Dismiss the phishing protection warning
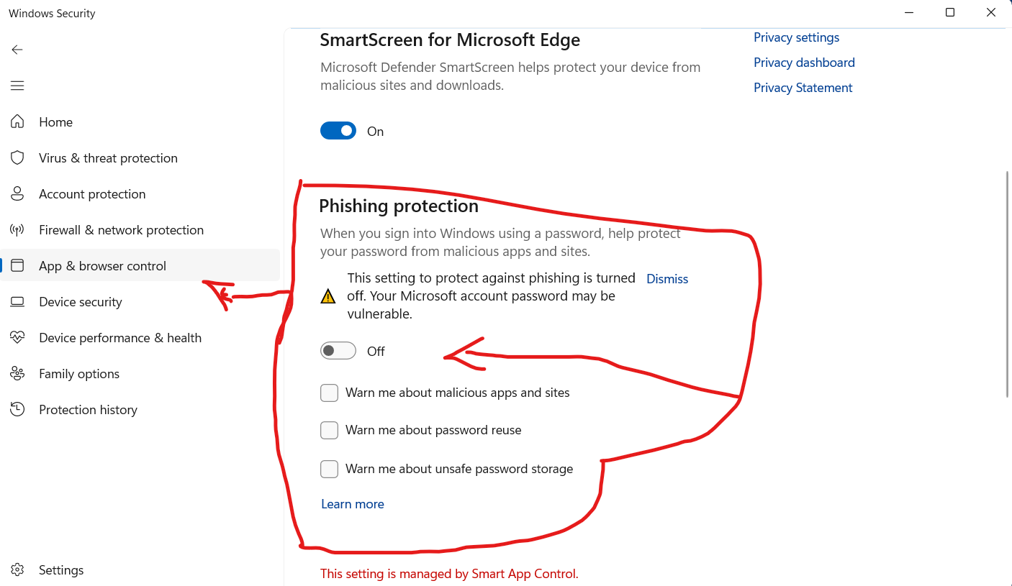This screenshot has height=586, width=1012. tap(667, 279)
